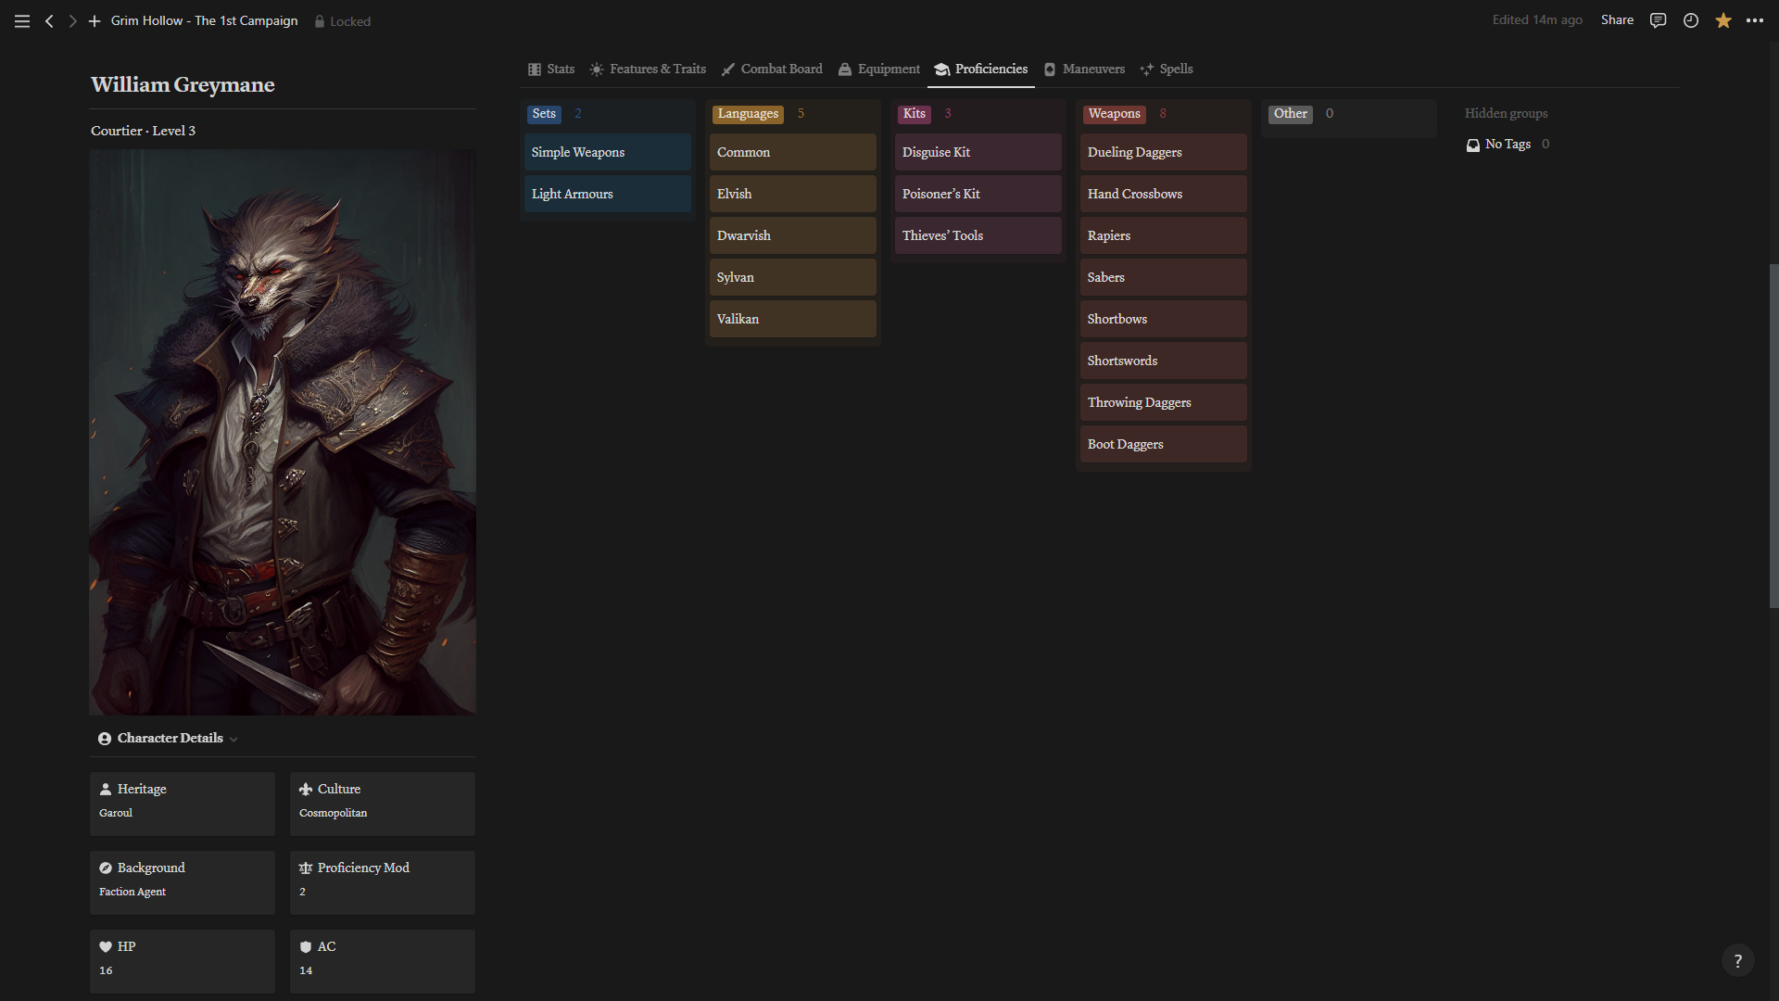Open the three-dots more menu

click(1755, 20)
